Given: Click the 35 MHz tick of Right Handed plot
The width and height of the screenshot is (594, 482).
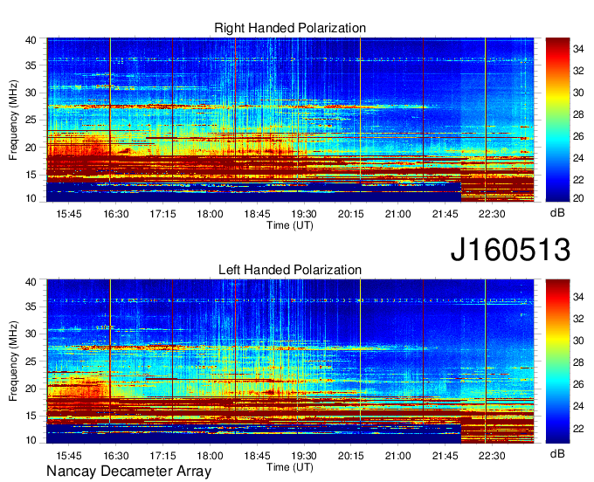Looking at the screenshot, I should coord(31,65).
